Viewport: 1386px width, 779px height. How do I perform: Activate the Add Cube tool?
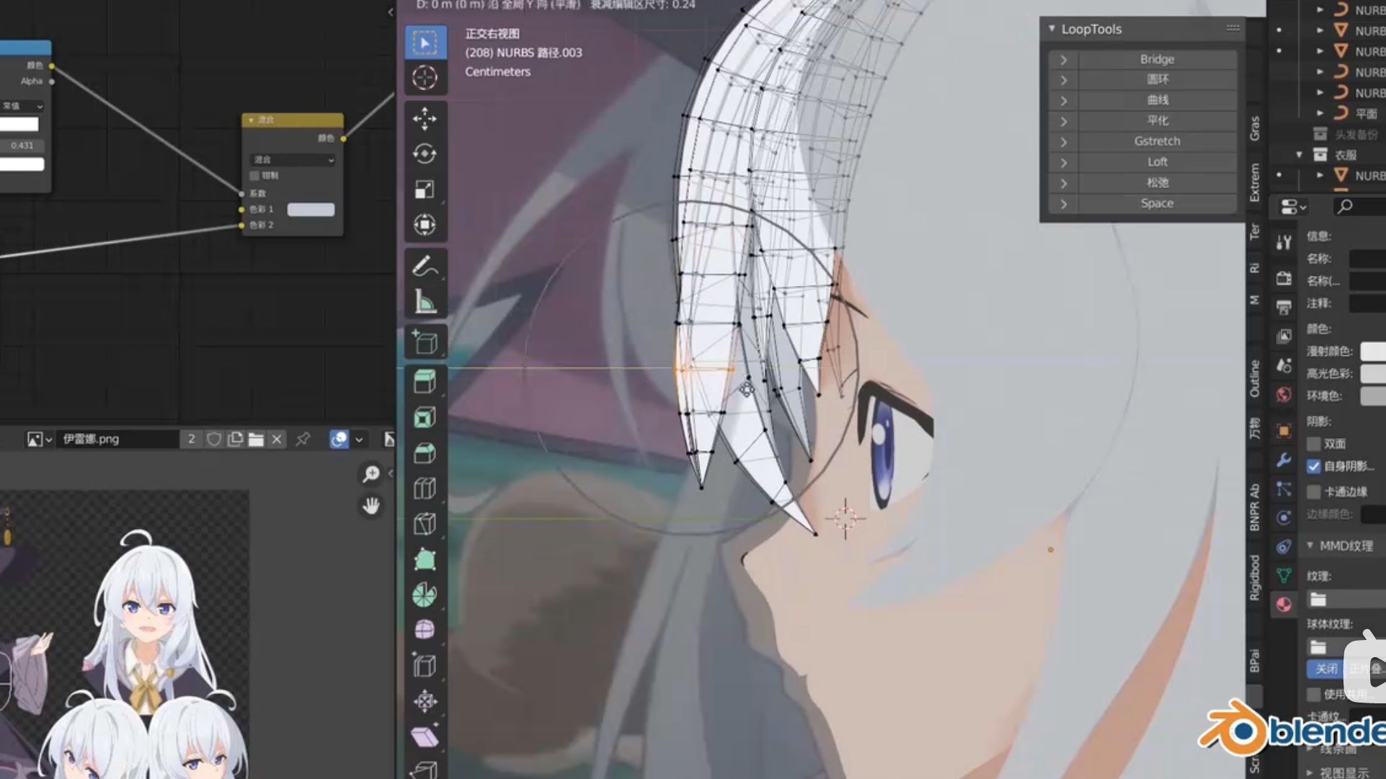(x=425, y=342)
